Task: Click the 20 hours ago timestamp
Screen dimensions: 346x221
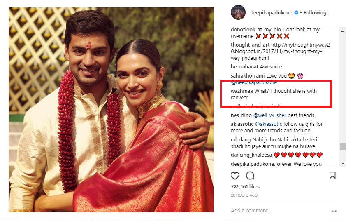Action: [244, 195]
